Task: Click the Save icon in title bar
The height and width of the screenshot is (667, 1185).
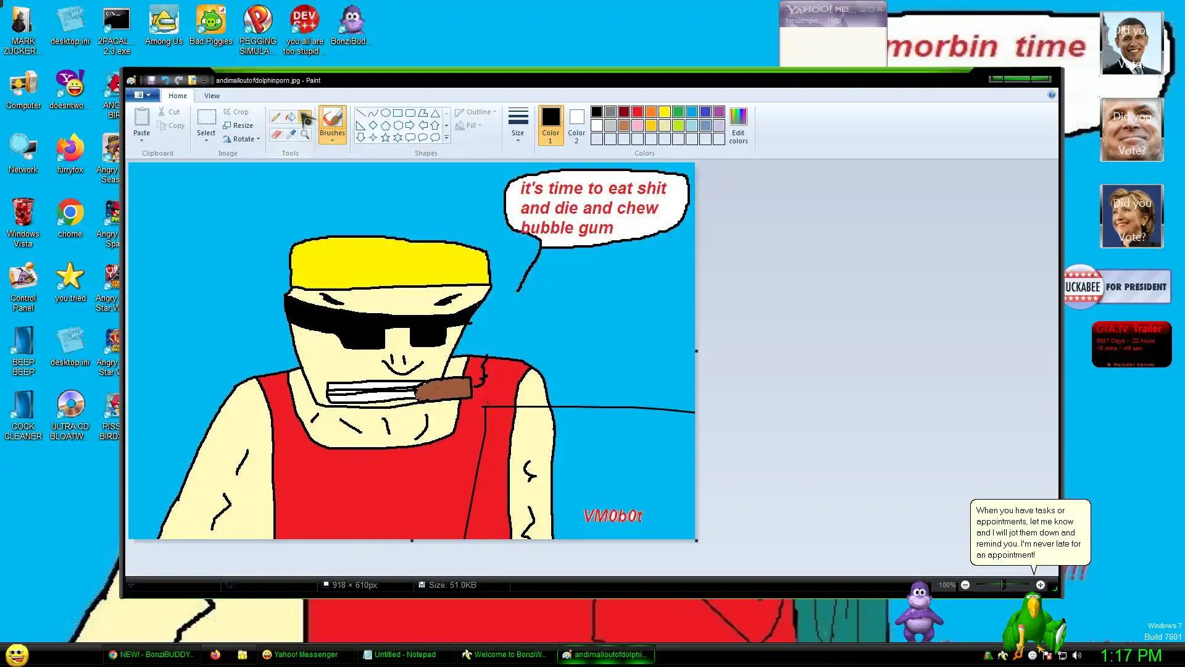Action: click(151, 80)
